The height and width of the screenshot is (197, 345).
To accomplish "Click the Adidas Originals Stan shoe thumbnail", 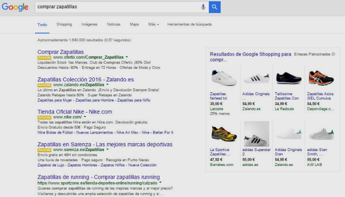I will (288, 134).
